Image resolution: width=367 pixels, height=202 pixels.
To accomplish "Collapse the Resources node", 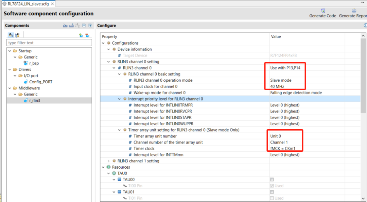I will tap(103, 167).
